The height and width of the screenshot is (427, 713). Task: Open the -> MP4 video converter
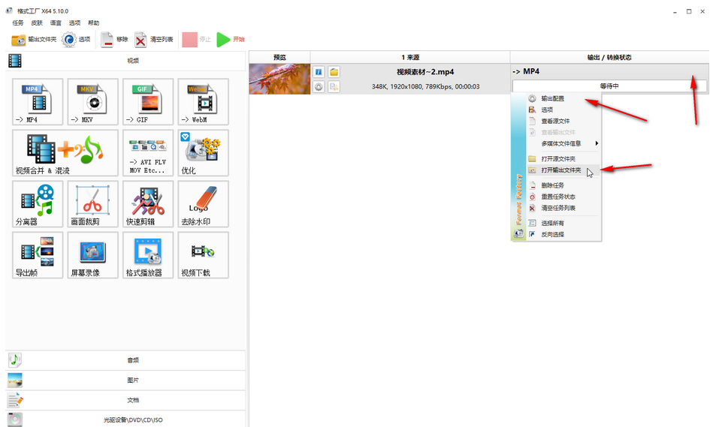[x=38, y=102]
